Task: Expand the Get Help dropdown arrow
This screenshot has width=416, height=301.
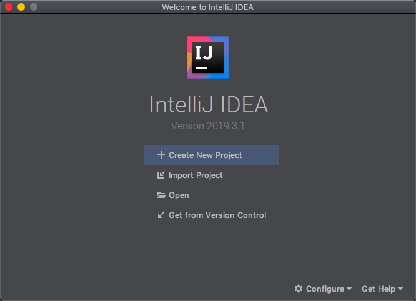Action: 400,289
